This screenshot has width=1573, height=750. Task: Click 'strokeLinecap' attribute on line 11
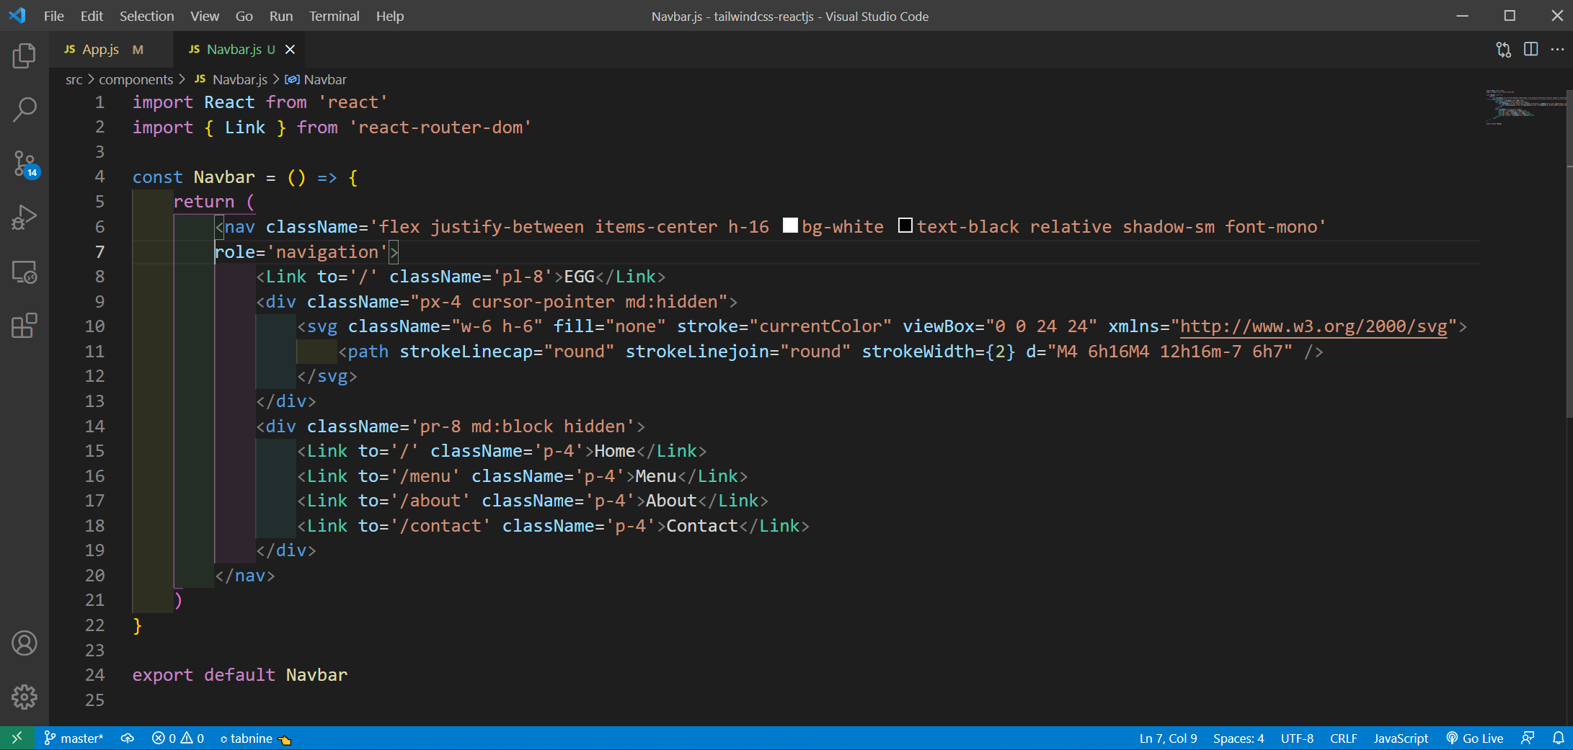466,352
